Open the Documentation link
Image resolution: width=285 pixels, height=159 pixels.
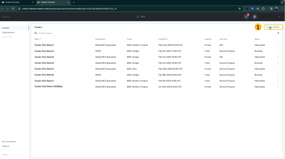[9, 142]
